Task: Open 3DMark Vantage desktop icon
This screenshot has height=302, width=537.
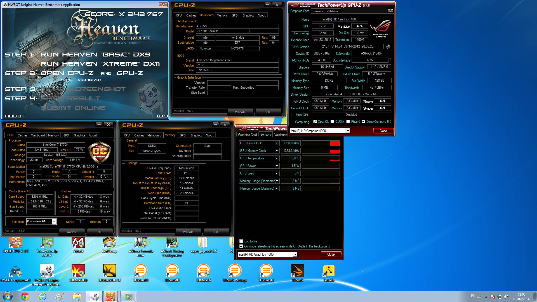Action: pos(235,273)
